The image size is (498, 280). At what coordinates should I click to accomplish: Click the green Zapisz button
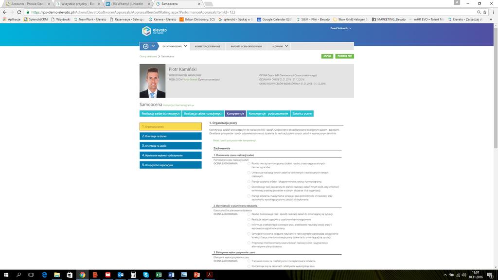(327, 56)
